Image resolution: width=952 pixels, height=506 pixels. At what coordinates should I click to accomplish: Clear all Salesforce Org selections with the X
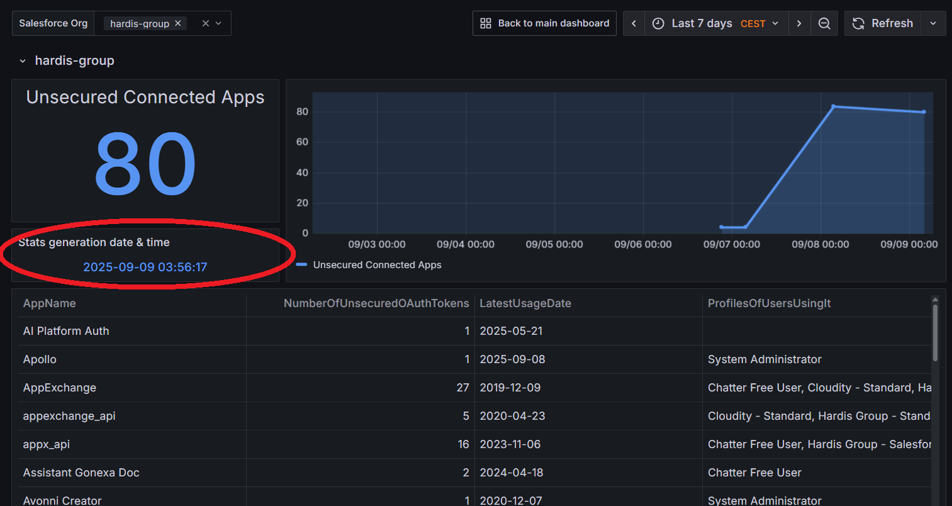pos(204,23)
